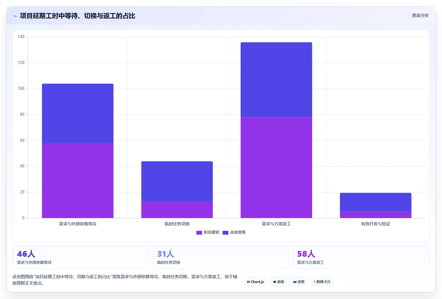Select the purple 阶段累积 bar for 需求与方案返工
The width and height of the screenshot is (442, 299).
[276, 168]
